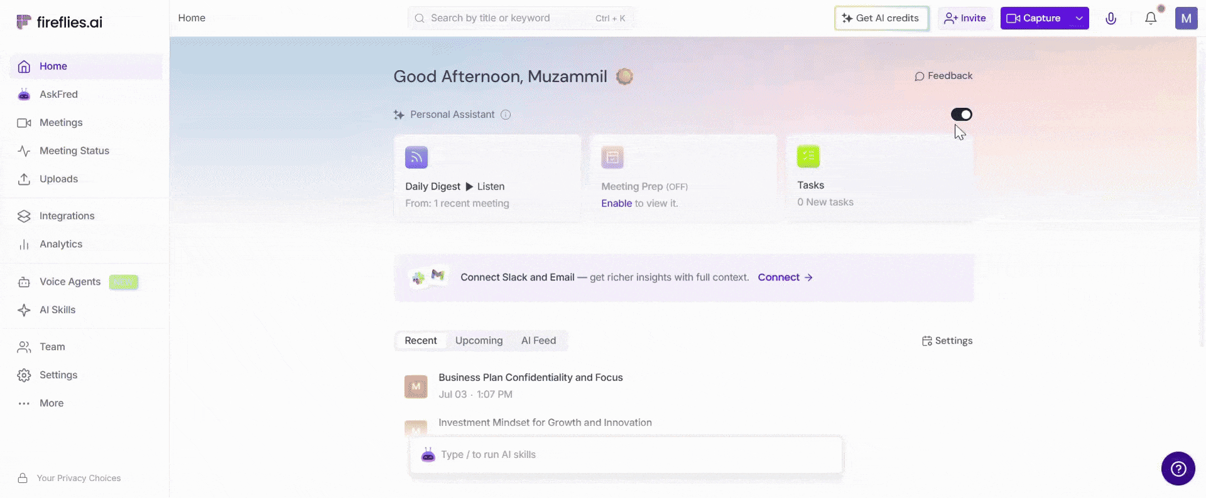This screenshot has width=1206, height=498.
Task: Click the 'Type / to run AI skills' input
Action: [626, 455]
